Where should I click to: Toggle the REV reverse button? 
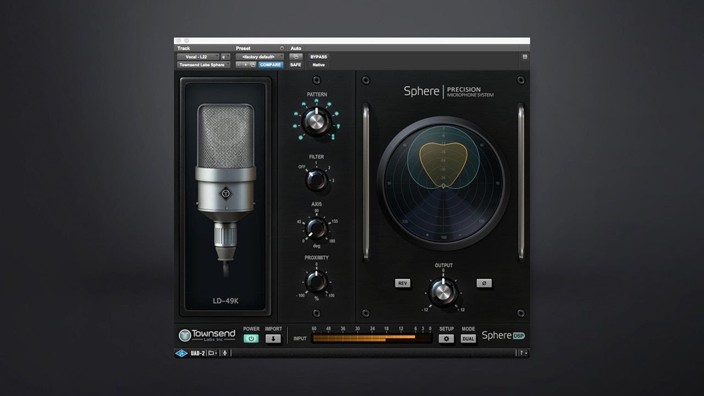[x=403, y=283]
